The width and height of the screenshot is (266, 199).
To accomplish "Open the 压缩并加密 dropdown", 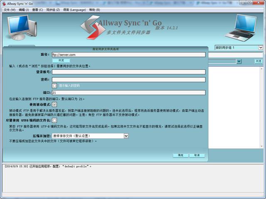I will [90, 136].
